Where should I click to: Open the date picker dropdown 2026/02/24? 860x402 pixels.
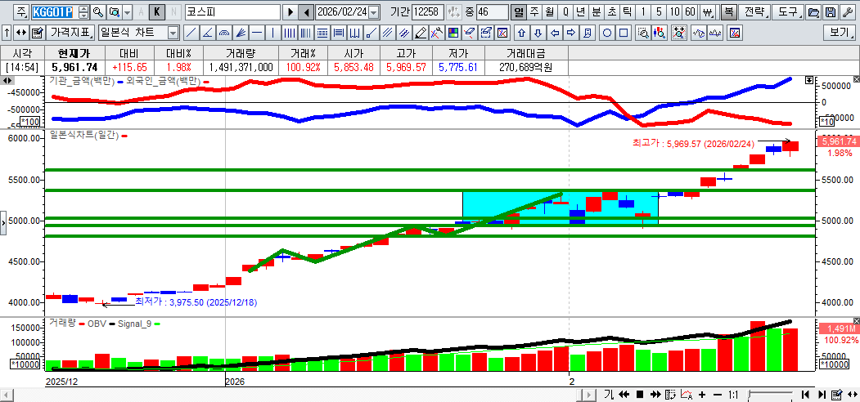click(374, 12)
